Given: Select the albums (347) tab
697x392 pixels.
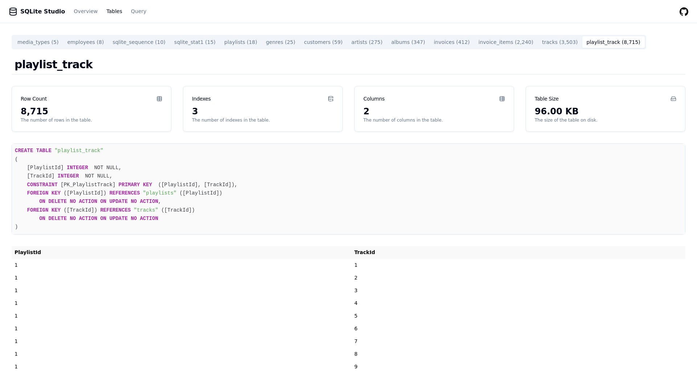Looking at the screenshot, I should 408,42.
